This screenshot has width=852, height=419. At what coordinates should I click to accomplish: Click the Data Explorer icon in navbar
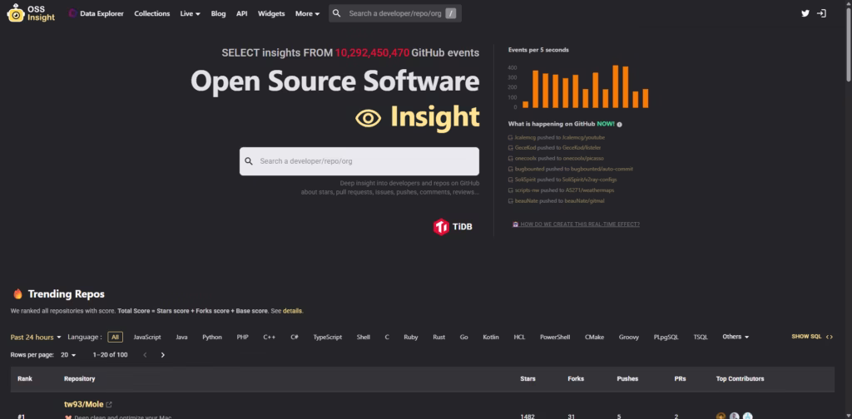(x=73, y=14)
